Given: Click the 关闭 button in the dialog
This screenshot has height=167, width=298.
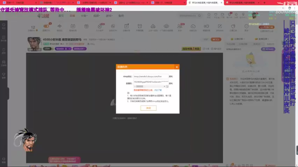Looking at the screenshot, I should (148, 108).
